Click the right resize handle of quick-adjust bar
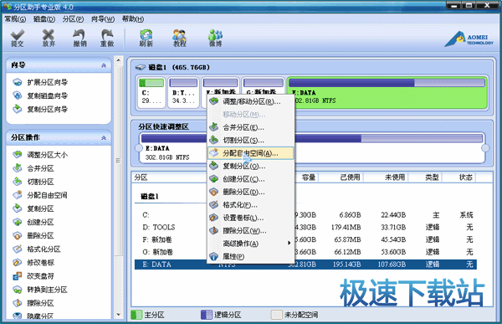The height and width of the screenshot is (324, 502). click(485, 148)
